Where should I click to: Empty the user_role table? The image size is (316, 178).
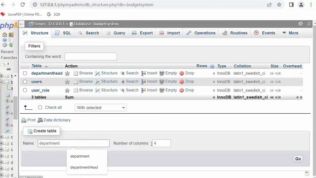point(168,90)
